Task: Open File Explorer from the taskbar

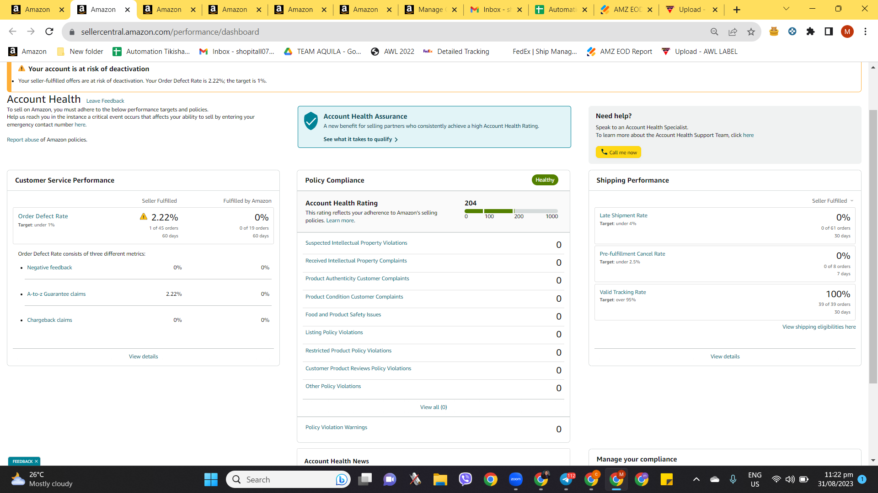Action: 440,479
